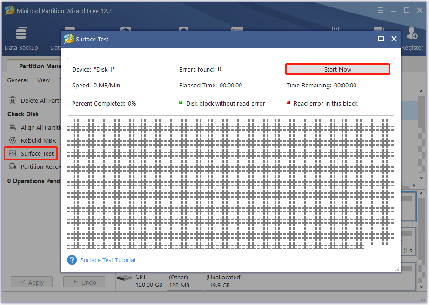This screenshot has height=305, width=429.
Task: Click the blue question mark help icon
Action: 72,260
